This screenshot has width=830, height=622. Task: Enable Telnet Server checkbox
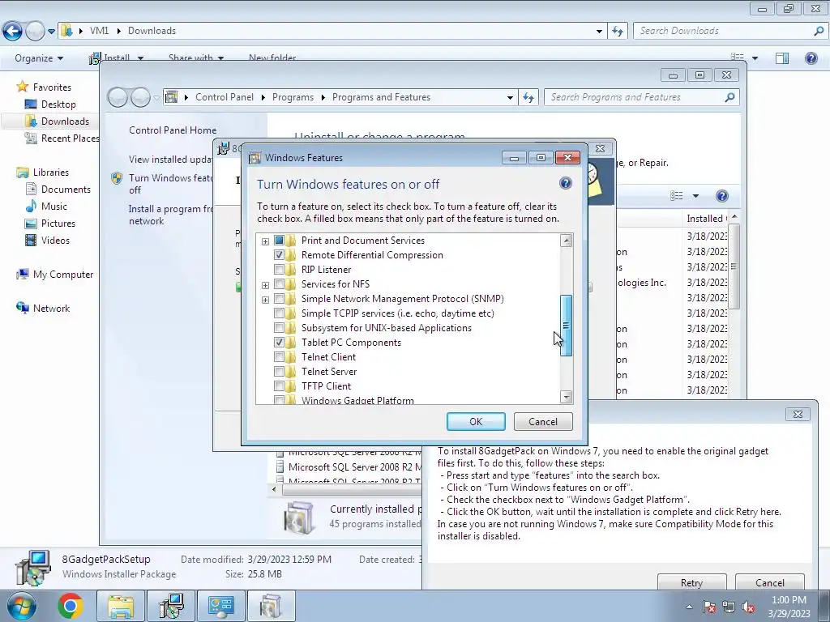279,372
